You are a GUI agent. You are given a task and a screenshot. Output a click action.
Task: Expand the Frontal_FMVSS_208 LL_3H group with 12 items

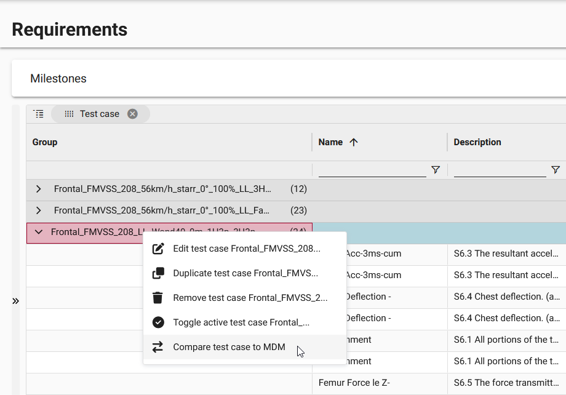[39, 189]
